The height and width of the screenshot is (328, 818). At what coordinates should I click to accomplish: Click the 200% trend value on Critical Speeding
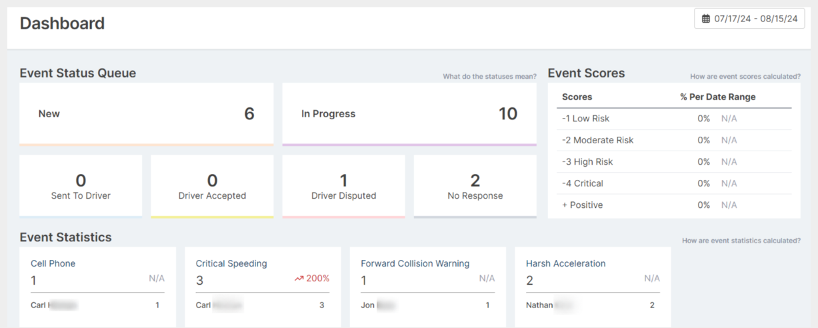[318, 279]
